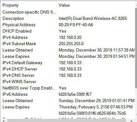
Task: Select the IPv6 Address row
Action: point(68,94)
